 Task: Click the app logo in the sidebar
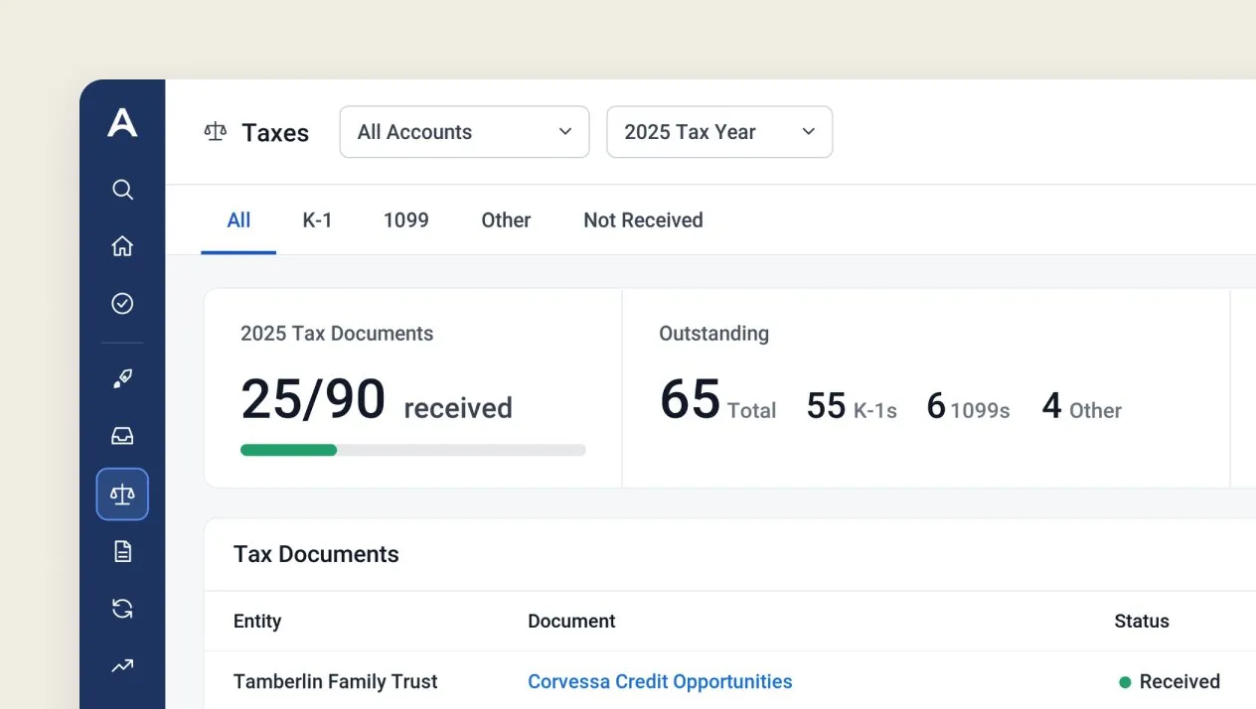[122, 123]
